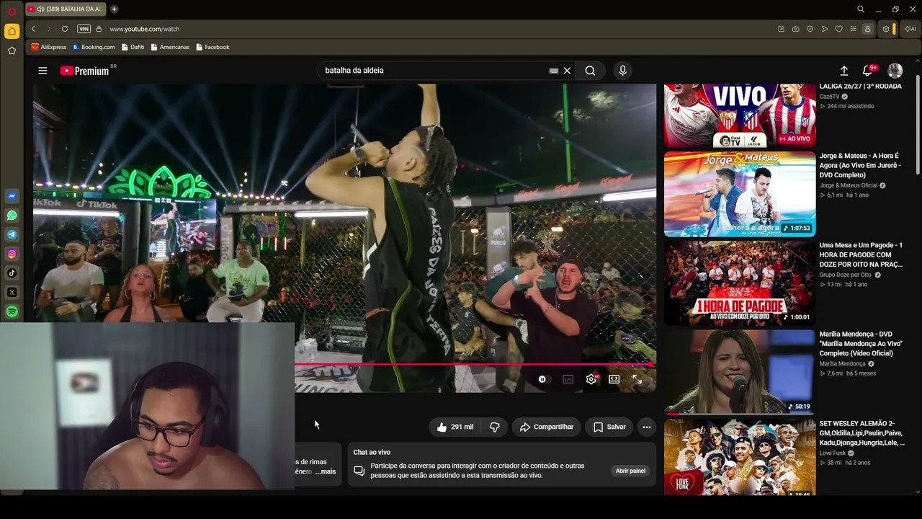
Task: Open Marília Mendonça DVD video thumbnail
Action: pyautogui.click(x=740, y=372)
